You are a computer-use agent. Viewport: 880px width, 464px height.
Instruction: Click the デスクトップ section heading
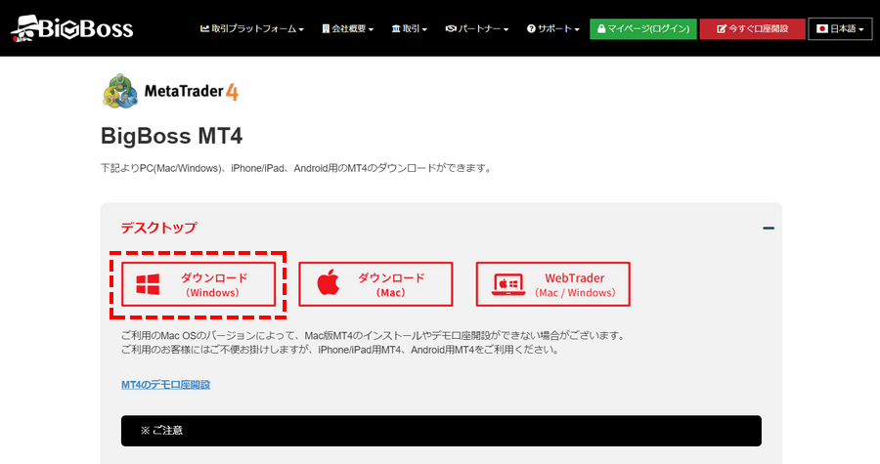158,228
